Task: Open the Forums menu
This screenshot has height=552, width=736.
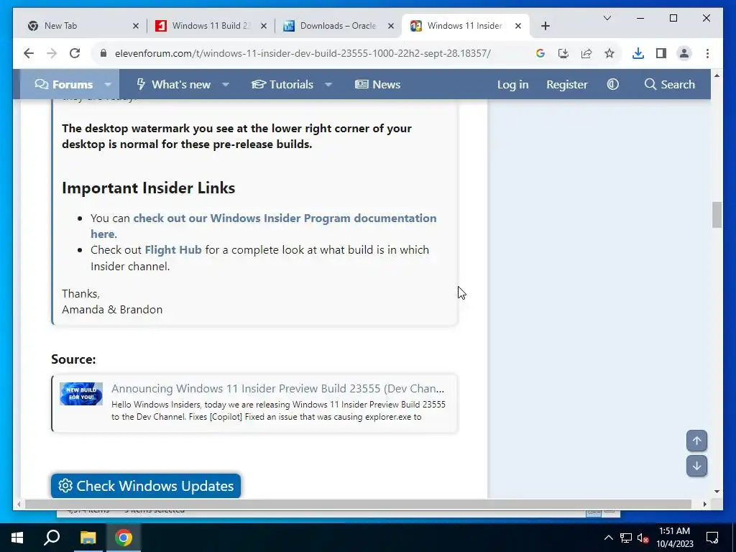Action: [64, 85]
